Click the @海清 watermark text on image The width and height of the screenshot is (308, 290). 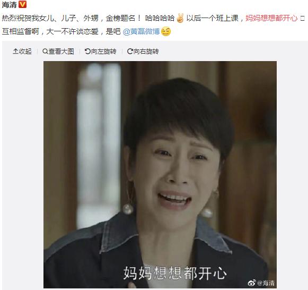[266, 283]
